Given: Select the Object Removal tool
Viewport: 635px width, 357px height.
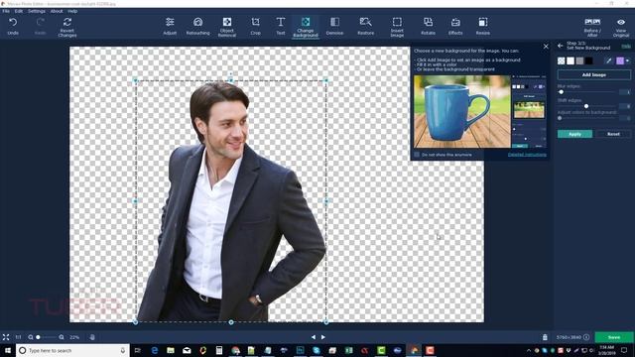Looking at the screenshot, I should [x=227, y=27].
